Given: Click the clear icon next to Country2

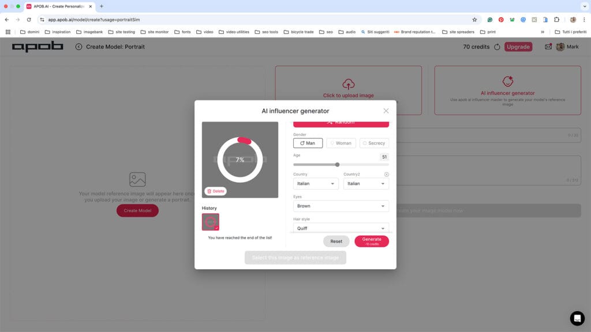Looking at the screenshot, I should 386,174.
